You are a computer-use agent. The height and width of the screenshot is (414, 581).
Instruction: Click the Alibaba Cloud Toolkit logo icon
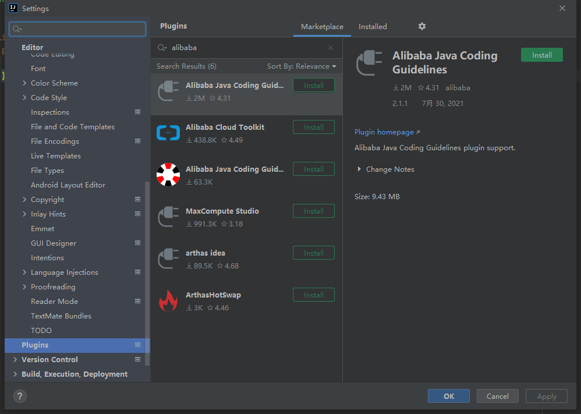tap(168, 133)
